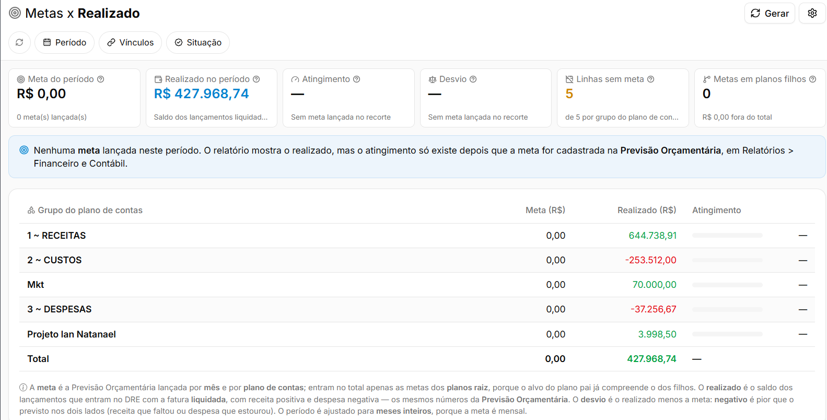This screenshot has height=420, width=827.
Task: Click the refresh icon button
Action: [19, 42]
